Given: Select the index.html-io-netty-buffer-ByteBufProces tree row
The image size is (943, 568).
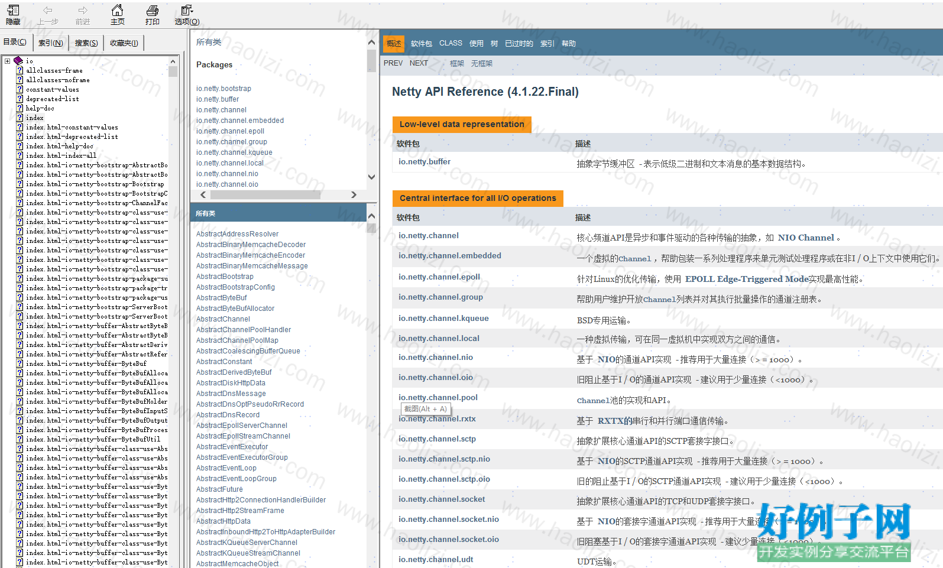Looking at the screenshot, I should pos(97,430).
